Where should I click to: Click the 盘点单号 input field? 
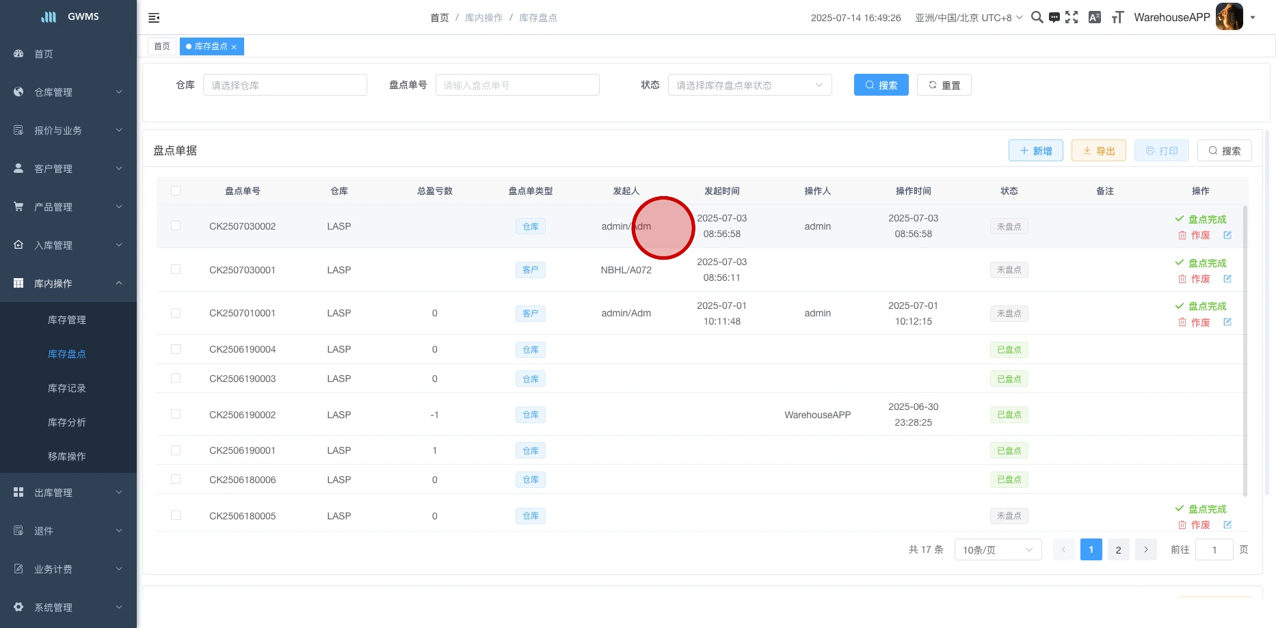(517, 85)
